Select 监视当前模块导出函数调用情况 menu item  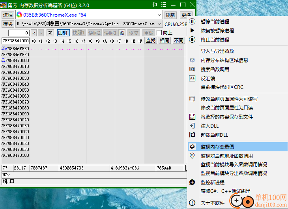point(234,173)
